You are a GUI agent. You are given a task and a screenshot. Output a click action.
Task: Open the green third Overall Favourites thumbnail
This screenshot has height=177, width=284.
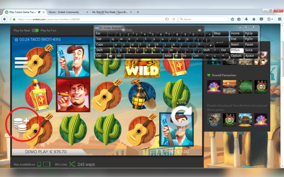click(245, 87)
